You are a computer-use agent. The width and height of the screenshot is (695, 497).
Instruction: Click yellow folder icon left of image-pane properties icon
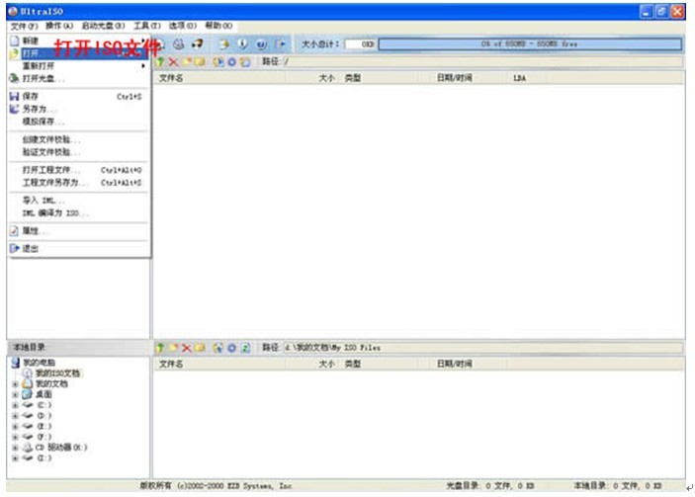200,62
